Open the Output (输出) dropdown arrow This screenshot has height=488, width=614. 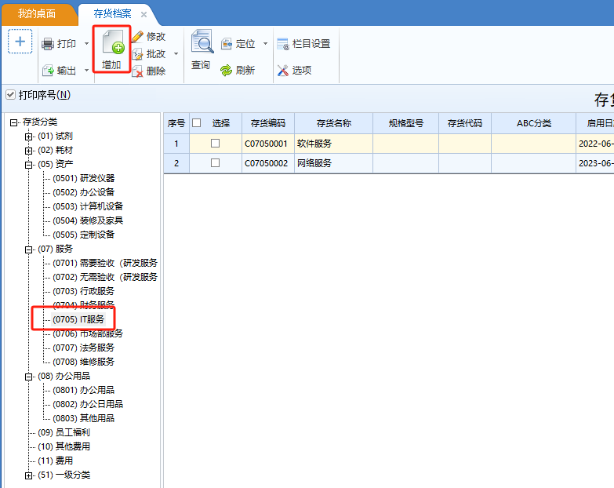(86, 71)
